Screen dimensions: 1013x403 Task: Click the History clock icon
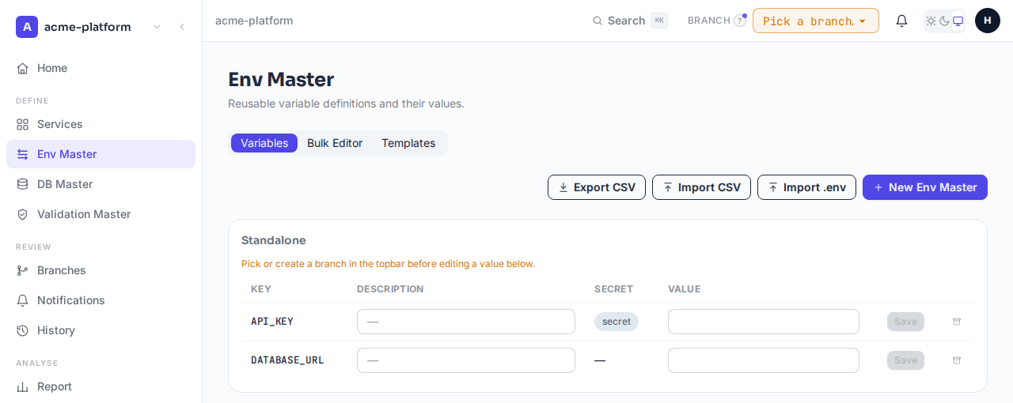(22, 330)
